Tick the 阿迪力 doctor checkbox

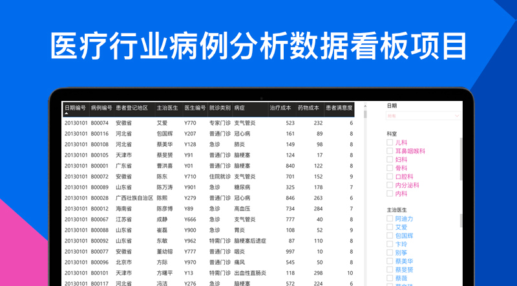[x=390, y=219]
